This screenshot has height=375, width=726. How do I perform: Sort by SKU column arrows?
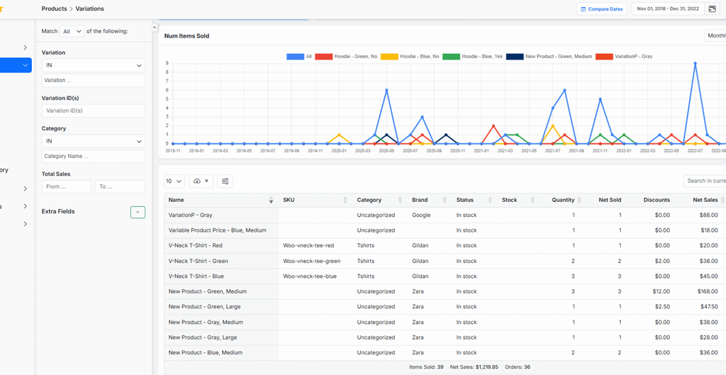(345, 201)
